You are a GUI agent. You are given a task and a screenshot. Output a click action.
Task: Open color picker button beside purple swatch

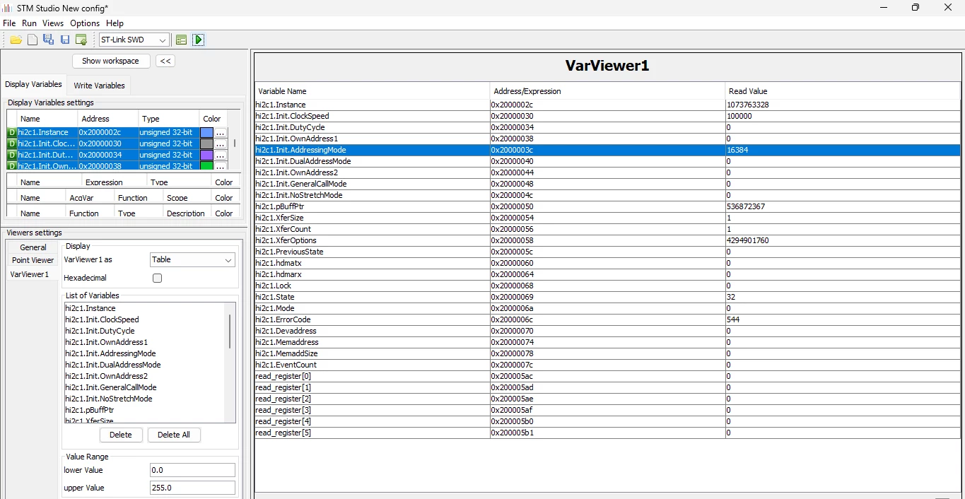(x=221, y=155)
